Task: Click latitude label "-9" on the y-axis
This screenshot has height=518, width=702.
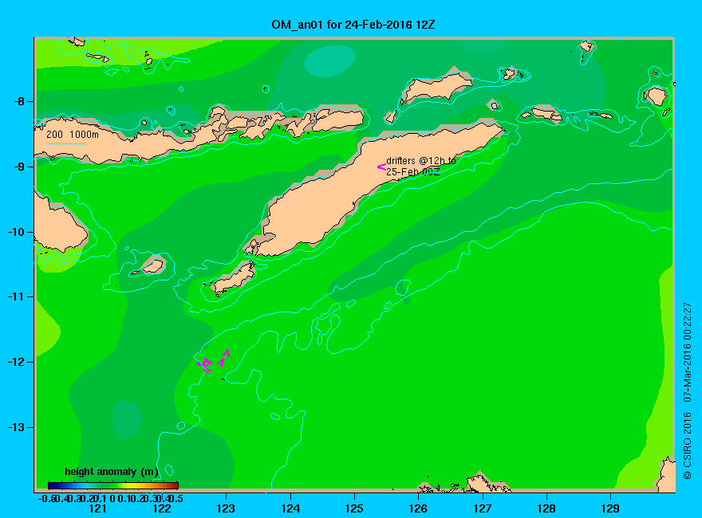Action: coord(18,167)
